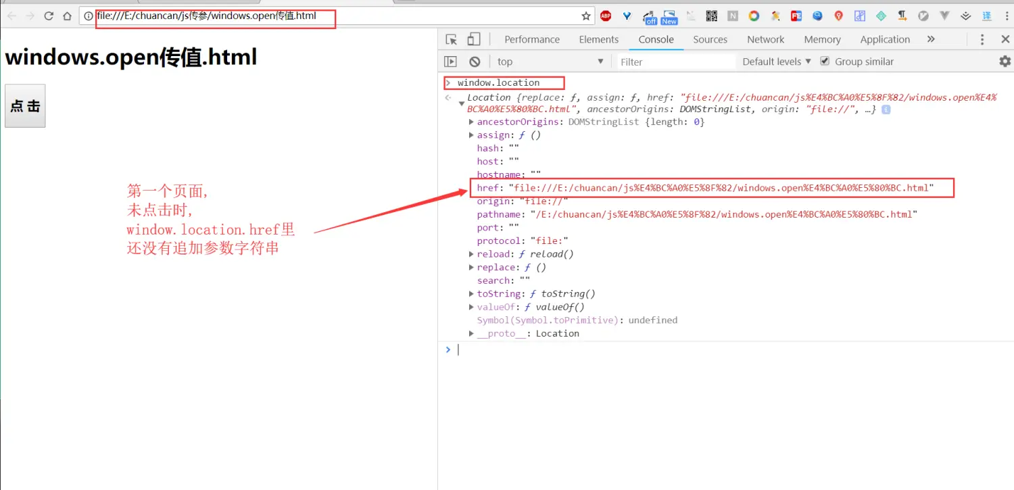Screen dimensions: 1014x490
Task: Bookmark this page with the star icon
Action: coord(586,16)
